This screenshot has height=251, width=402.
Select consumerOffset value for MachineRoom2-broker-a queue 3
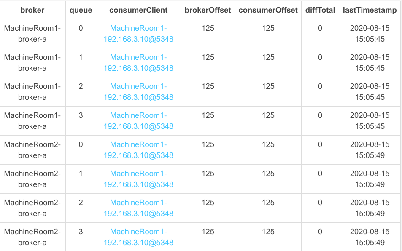pos(268,232)
